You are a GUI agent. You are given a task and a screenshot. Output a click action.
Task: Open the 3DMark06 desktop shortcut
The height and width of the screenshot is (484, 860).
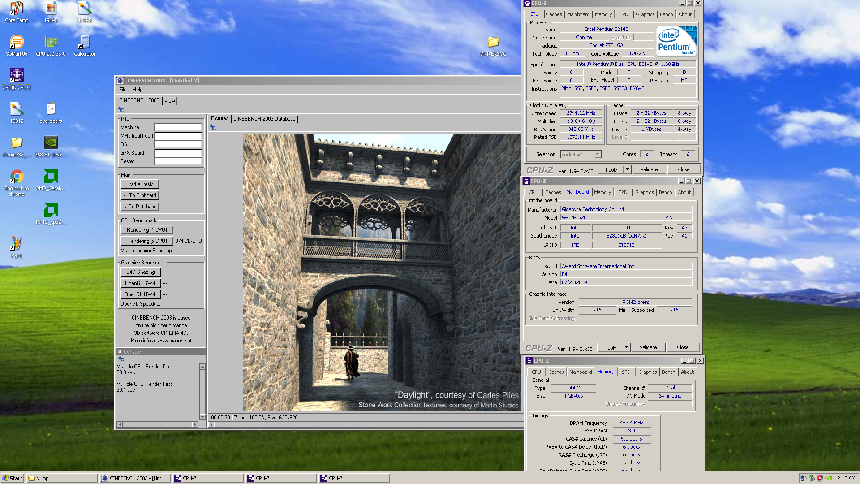point(17,46)
